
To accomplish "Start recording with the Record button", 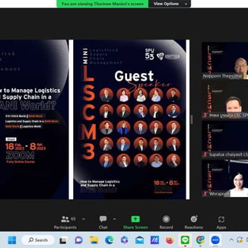I will 166,223.
